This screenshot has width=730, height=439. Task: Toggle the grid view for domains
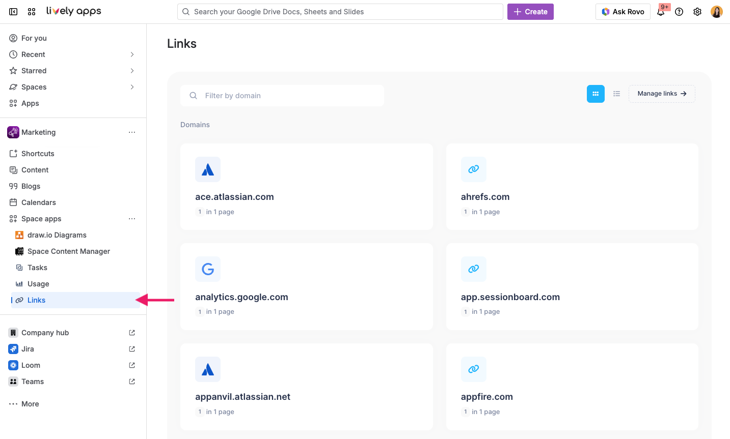tap(596, 94)
